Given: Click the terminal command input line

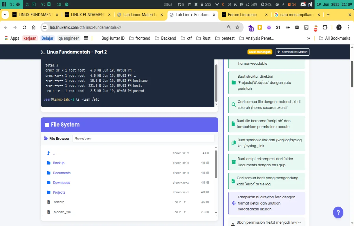Looking at the screenshot, I should 127,99.
